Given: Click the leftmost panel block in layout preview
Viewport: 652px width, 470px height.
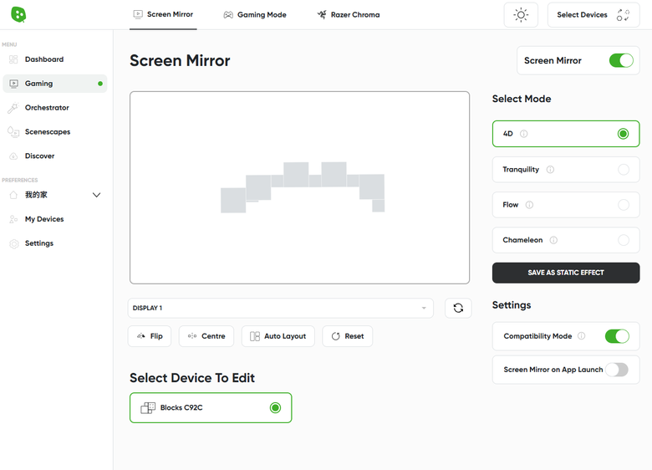Looking at the screenshot, I should (233, 200).
